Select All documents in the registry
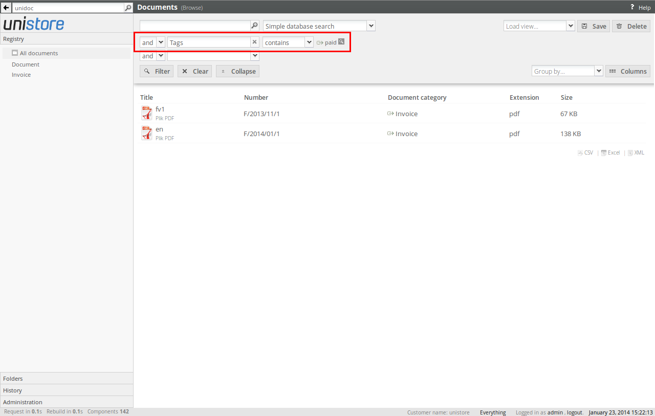This screenshot has width=655, height=416. 67,53
